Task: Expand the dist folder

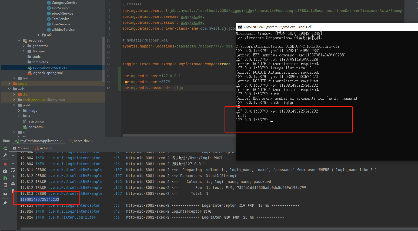Action: click(x=14, y=94)
